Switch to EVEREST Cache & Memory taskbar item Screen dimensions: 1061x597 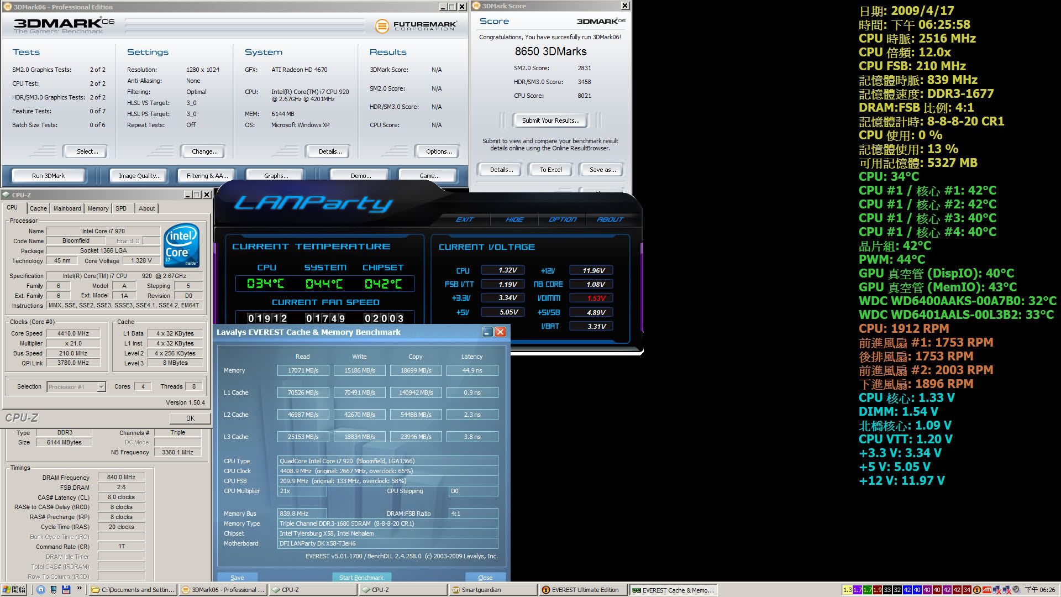tap(674, 590)
